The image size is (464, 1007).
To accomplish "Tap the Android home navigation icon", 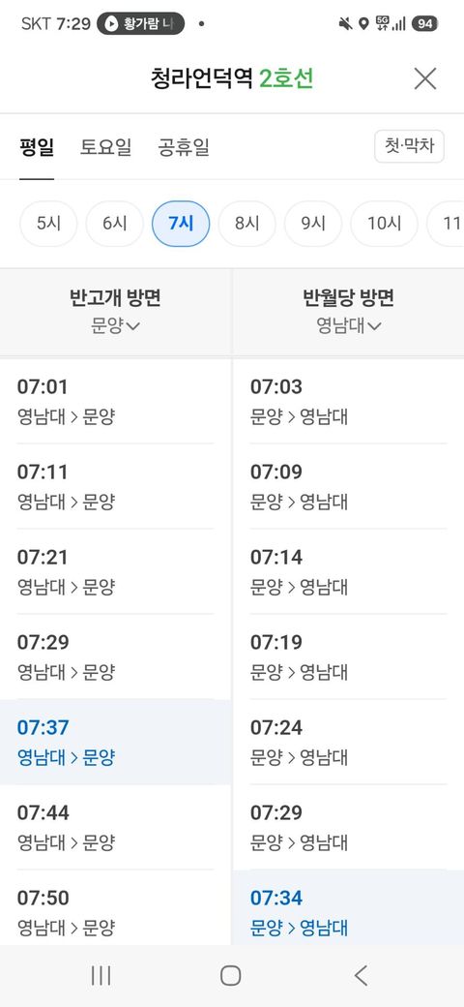I will (x=231, y=976).
